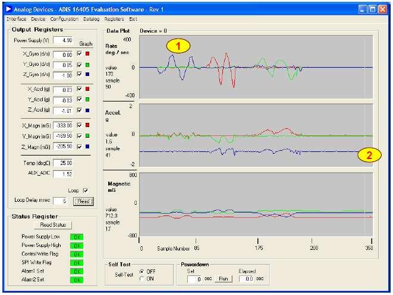Toggle the X_Accl graph checkbox
The width and height of the screenshot is (393, 295).
point(80,89)
